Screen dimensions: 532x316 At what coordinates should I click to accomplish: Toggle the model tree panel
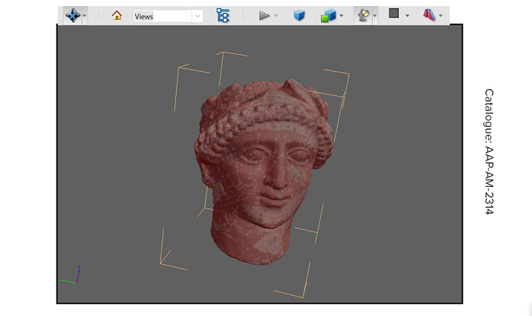[223, 15]
